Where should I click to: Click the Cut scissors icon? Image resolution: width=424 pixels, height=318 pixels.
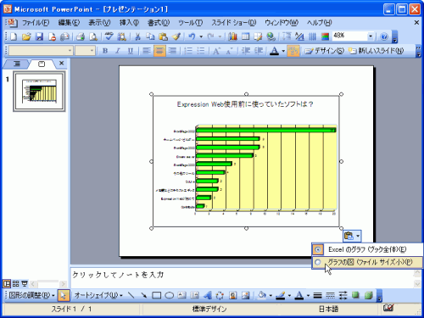coord(137,36)
